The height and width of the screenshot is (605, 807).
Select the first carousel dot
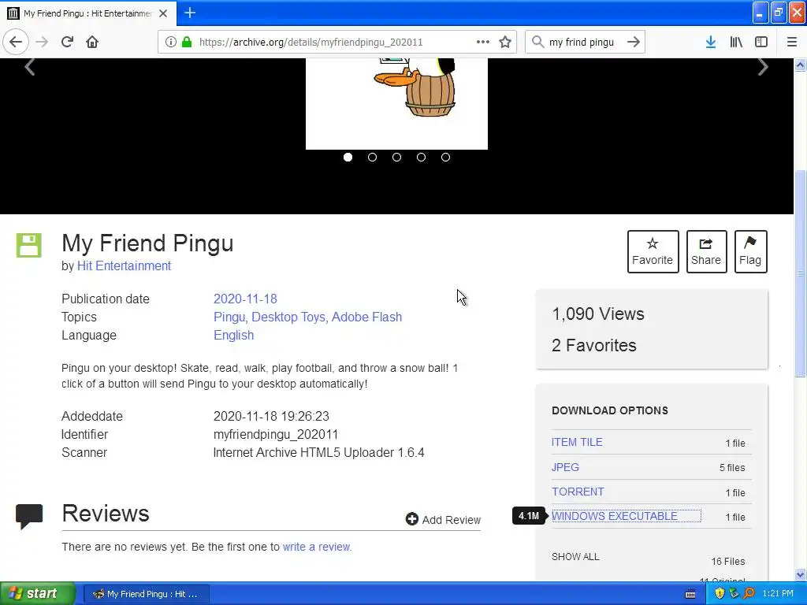(x=348, y=157)
